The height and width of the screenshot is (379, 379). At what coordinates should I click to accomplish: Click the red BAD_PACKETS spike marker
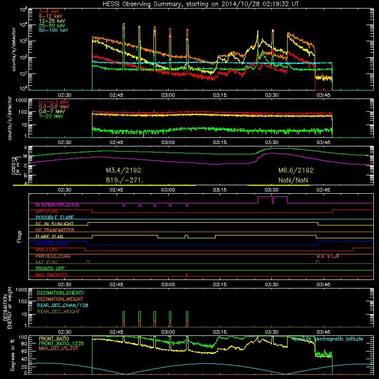pyautogui.click(x=187, y=275)
